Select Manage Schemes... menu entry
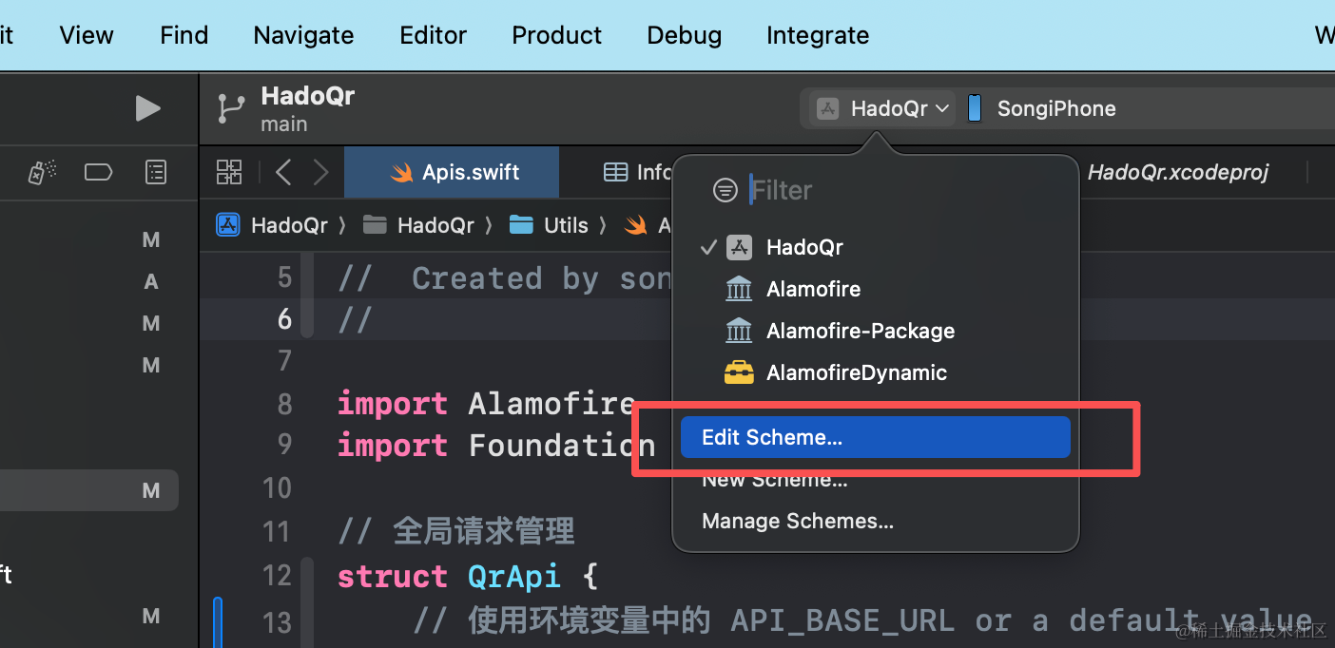Image resolution: width=1335 pixels, height=648 pixels. [x=875, y=521]
